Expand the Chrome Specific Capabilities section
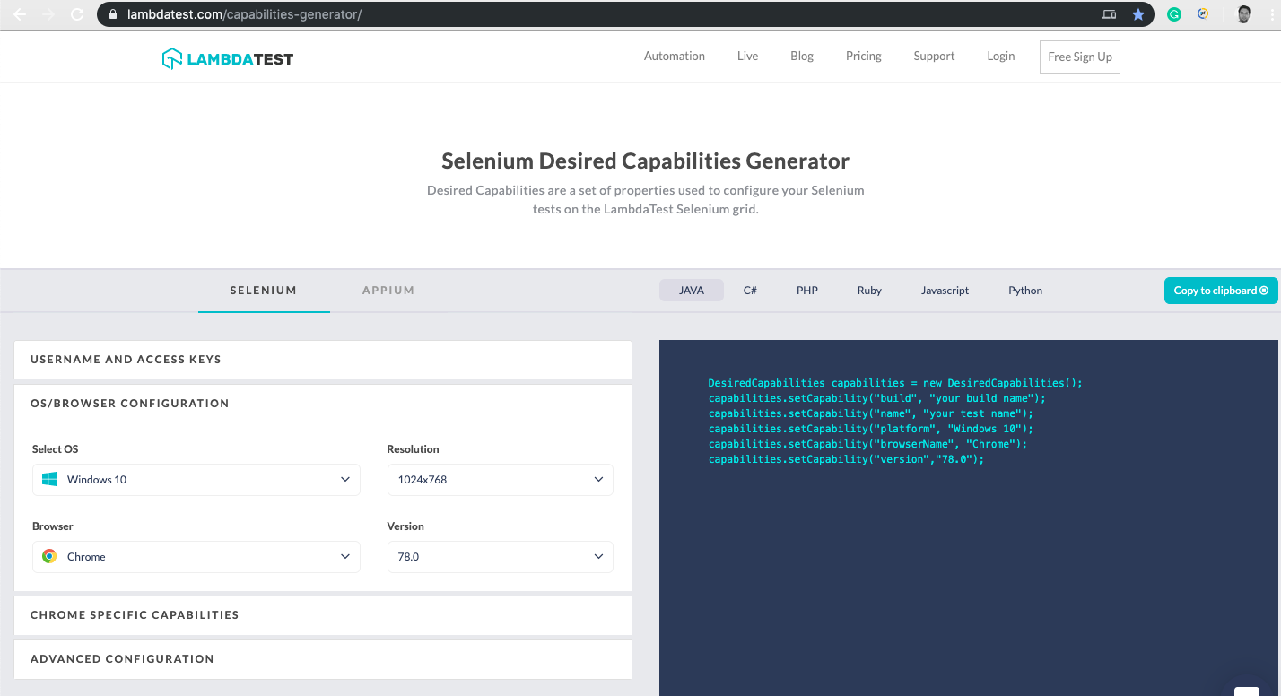 click(323, 615)
